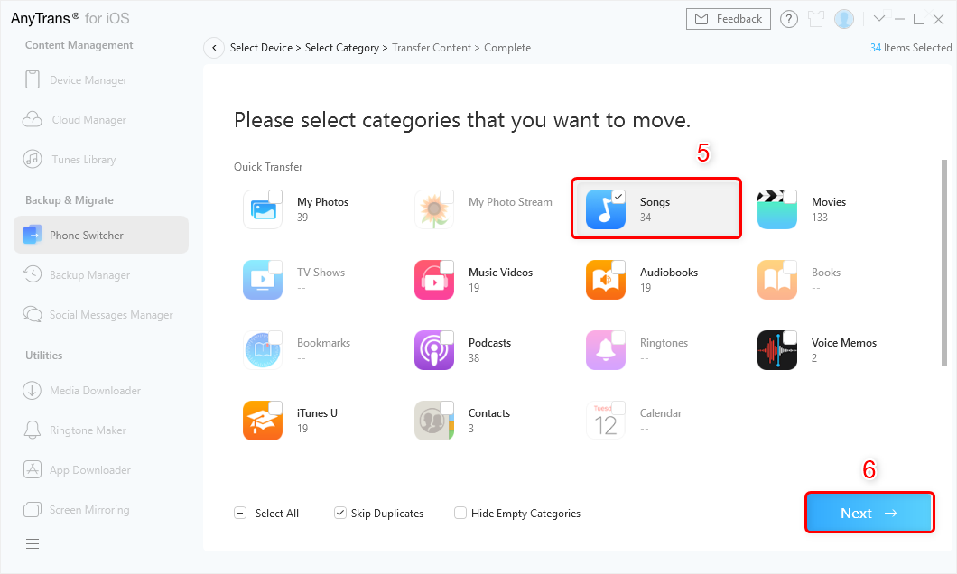Enable Hide Empty Categories
The height and width of the screenshot is (574, 957).
tap(460, 512)
